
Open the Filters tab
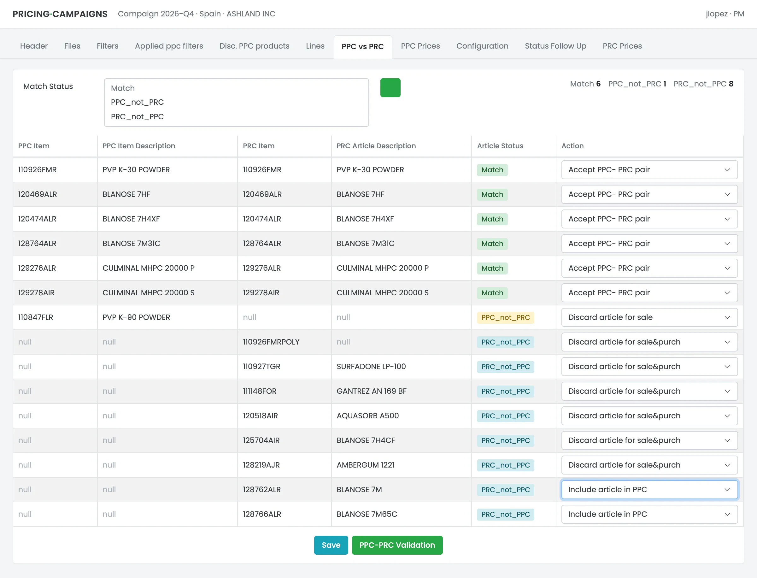click(108, 46)
